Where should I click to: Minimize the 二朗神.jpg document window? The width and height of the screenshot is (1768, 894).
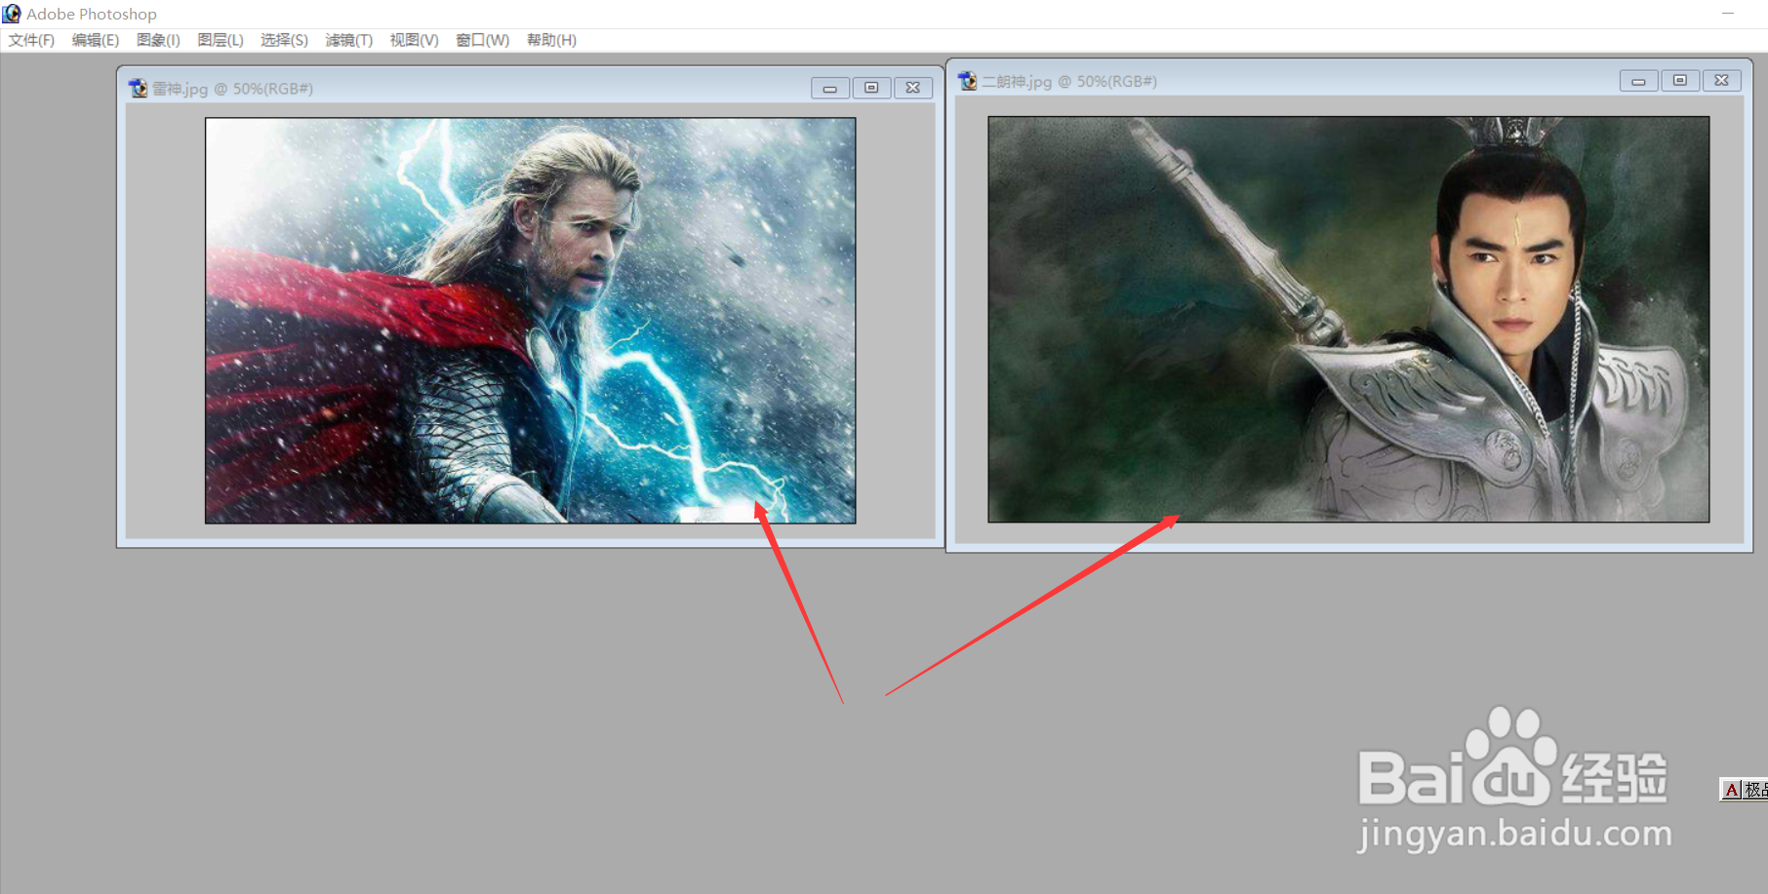[1638, 81]
